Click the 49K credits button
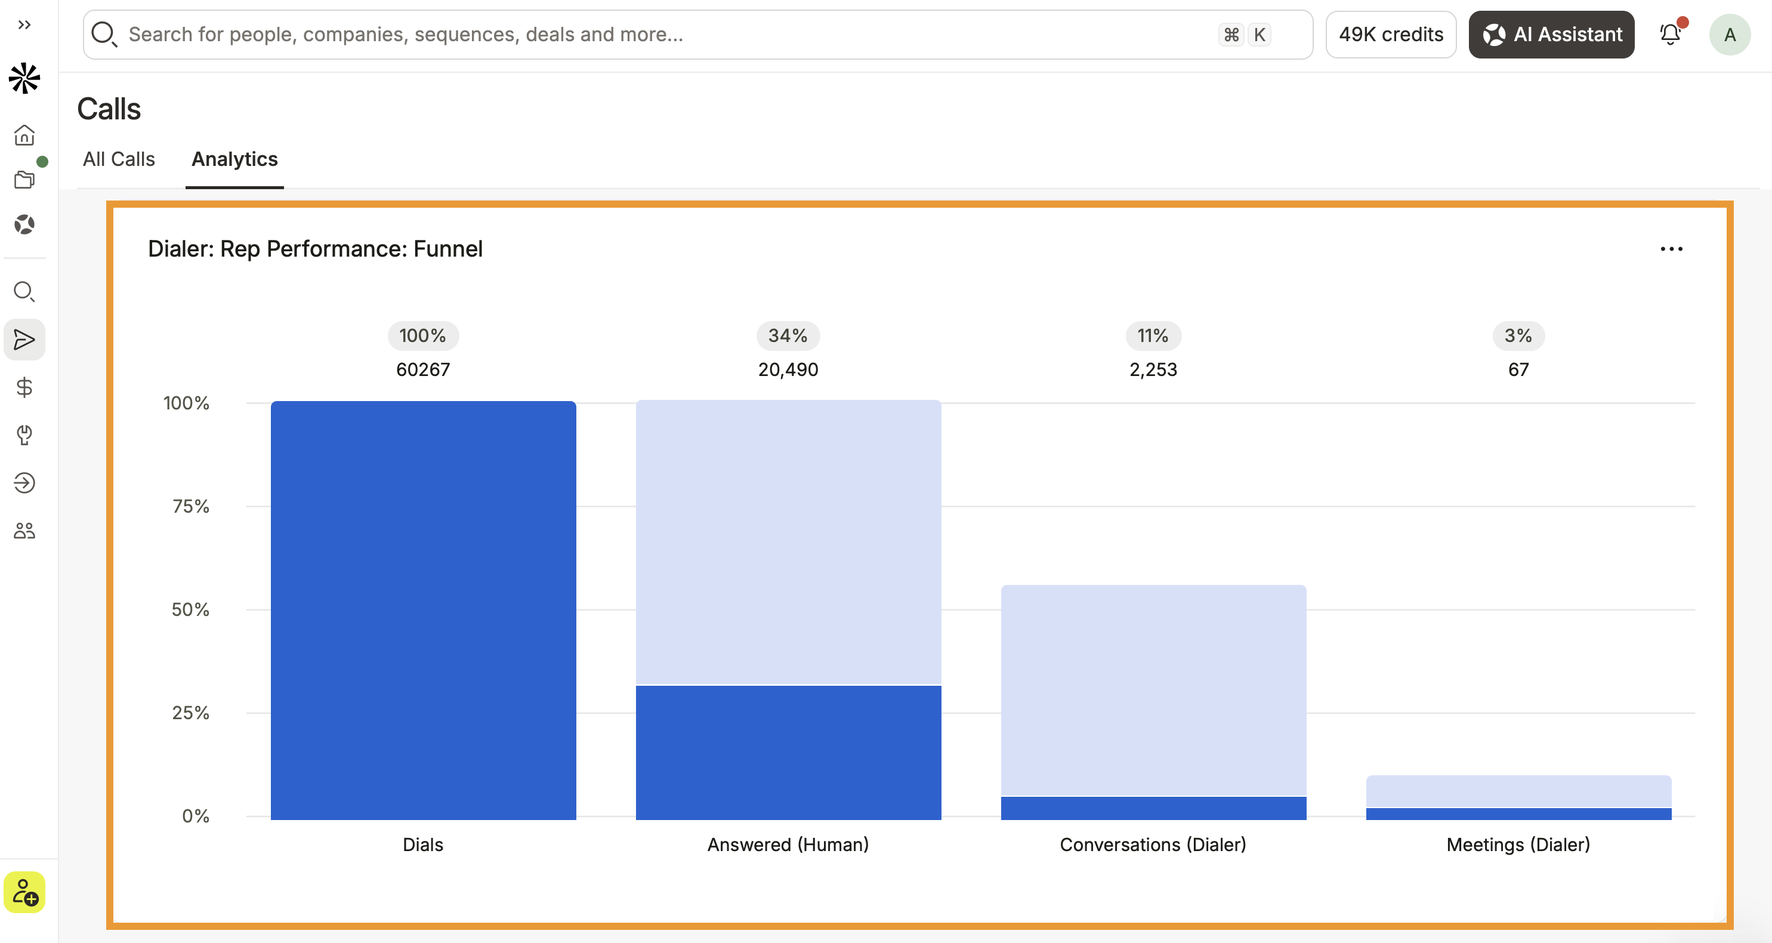The width and height of the screenshot is (1772, 943). (1391, 35)
